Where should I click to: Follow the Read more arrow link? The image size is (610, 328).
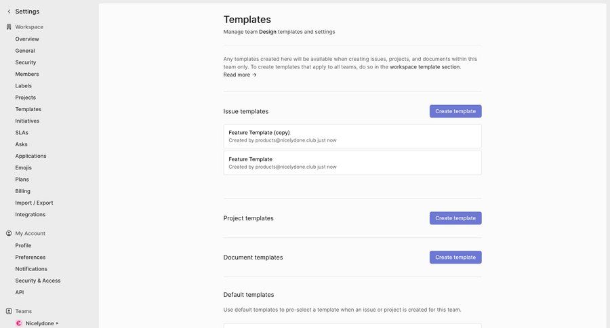240,75
